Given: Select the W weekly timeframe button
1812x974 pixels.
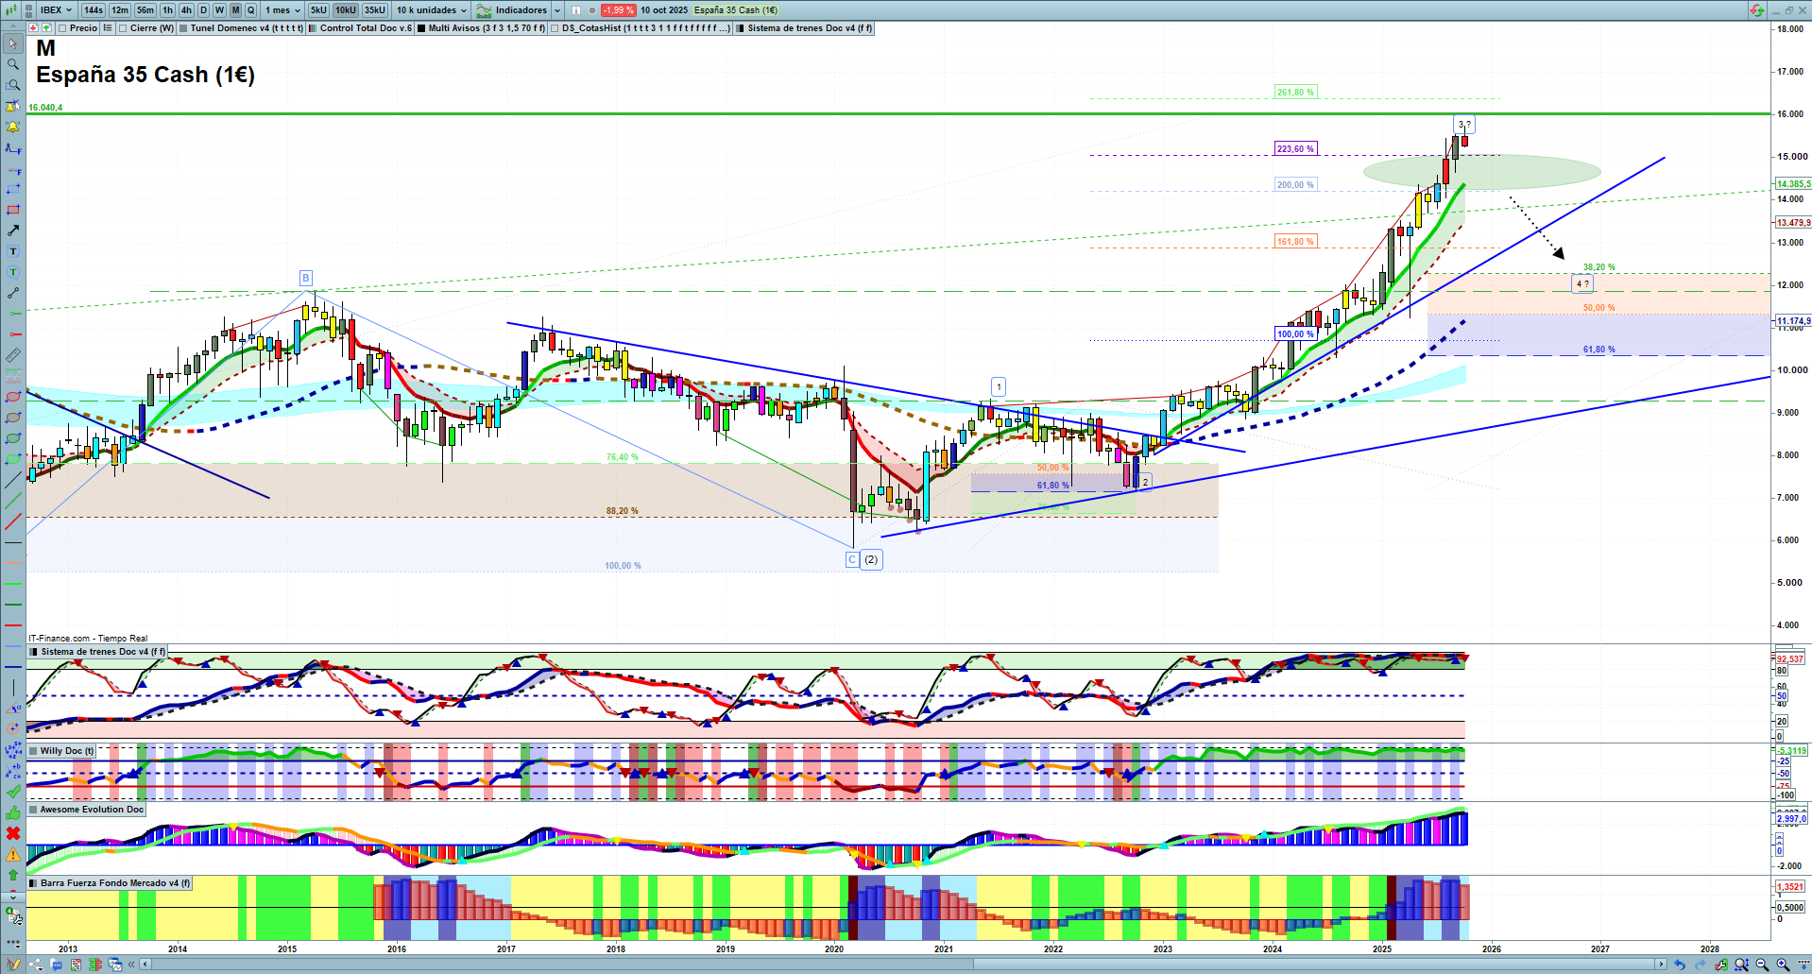Looking at the screenshot, I should 219,10.
